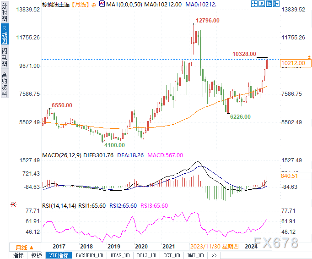Open the 月线 period dropdown at bottom left
This screenshot has height=259, width=312.
(25, 247)
